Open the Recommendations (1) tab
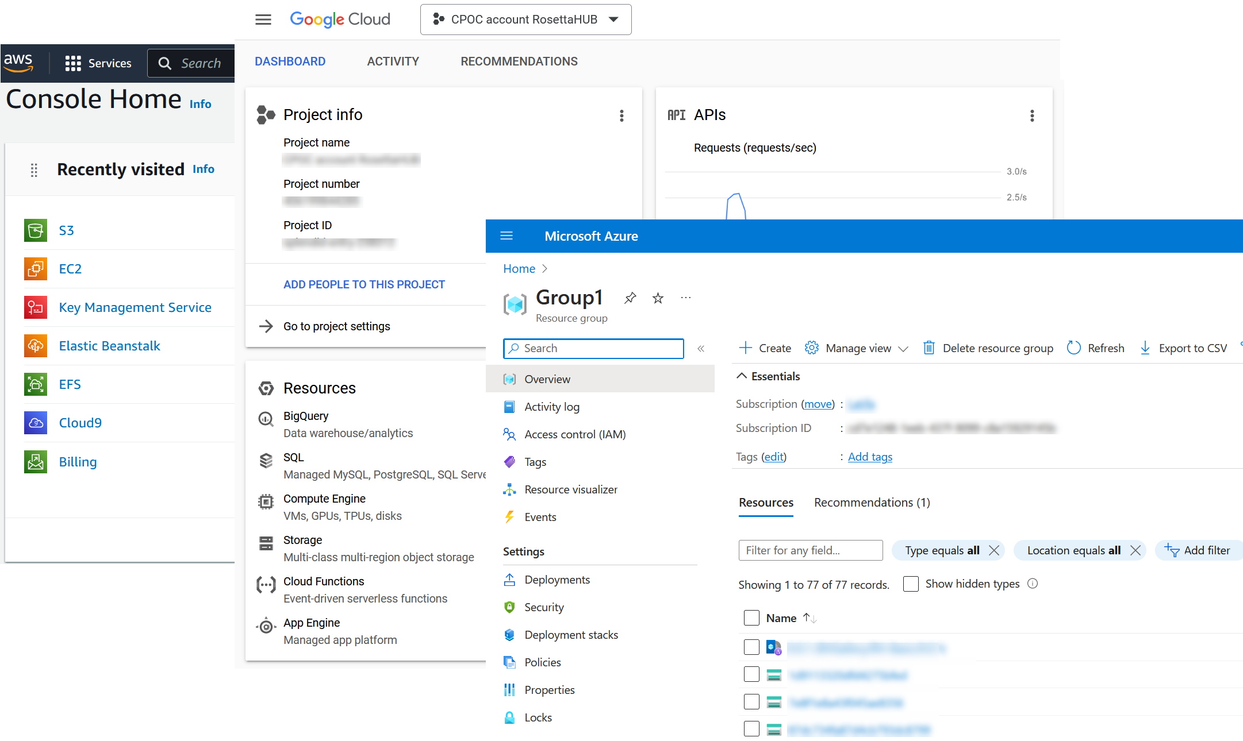The width and height of the screenshot is (1243, 741). [x=872, y=503]
